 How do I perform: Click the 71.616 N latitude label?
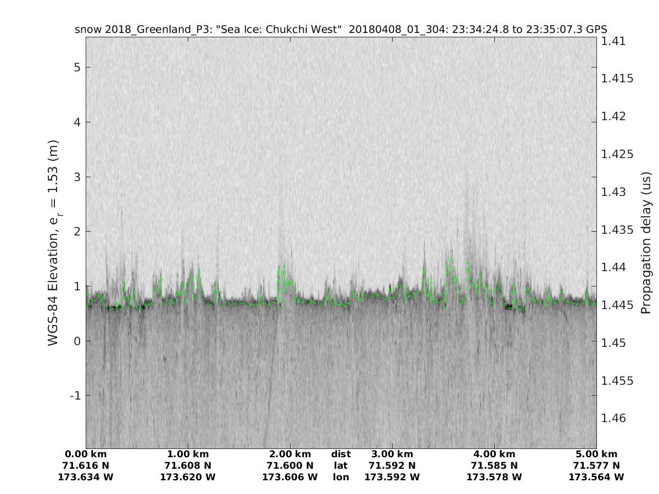click(x=86, y=465)
